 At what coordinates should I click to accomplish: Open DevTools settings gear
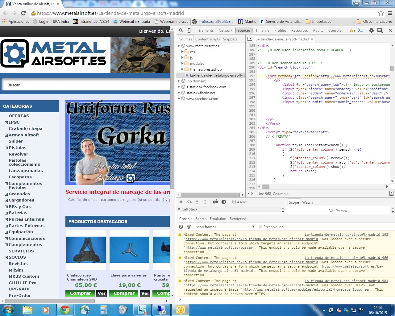372,30
